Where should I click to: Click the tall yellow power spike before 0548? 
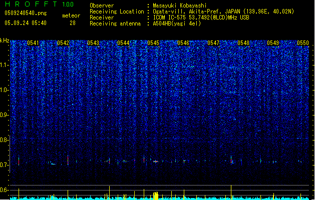click(231, 192)
